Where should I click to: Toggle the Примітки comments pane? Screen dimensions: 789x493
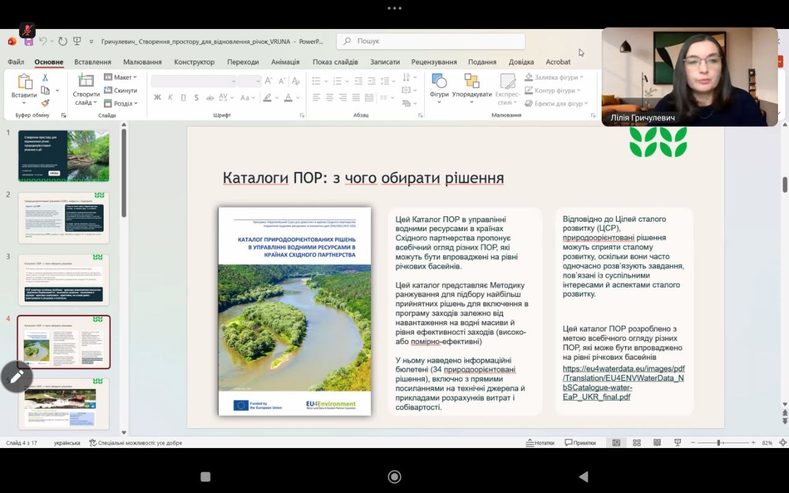(x=580, y=442)
